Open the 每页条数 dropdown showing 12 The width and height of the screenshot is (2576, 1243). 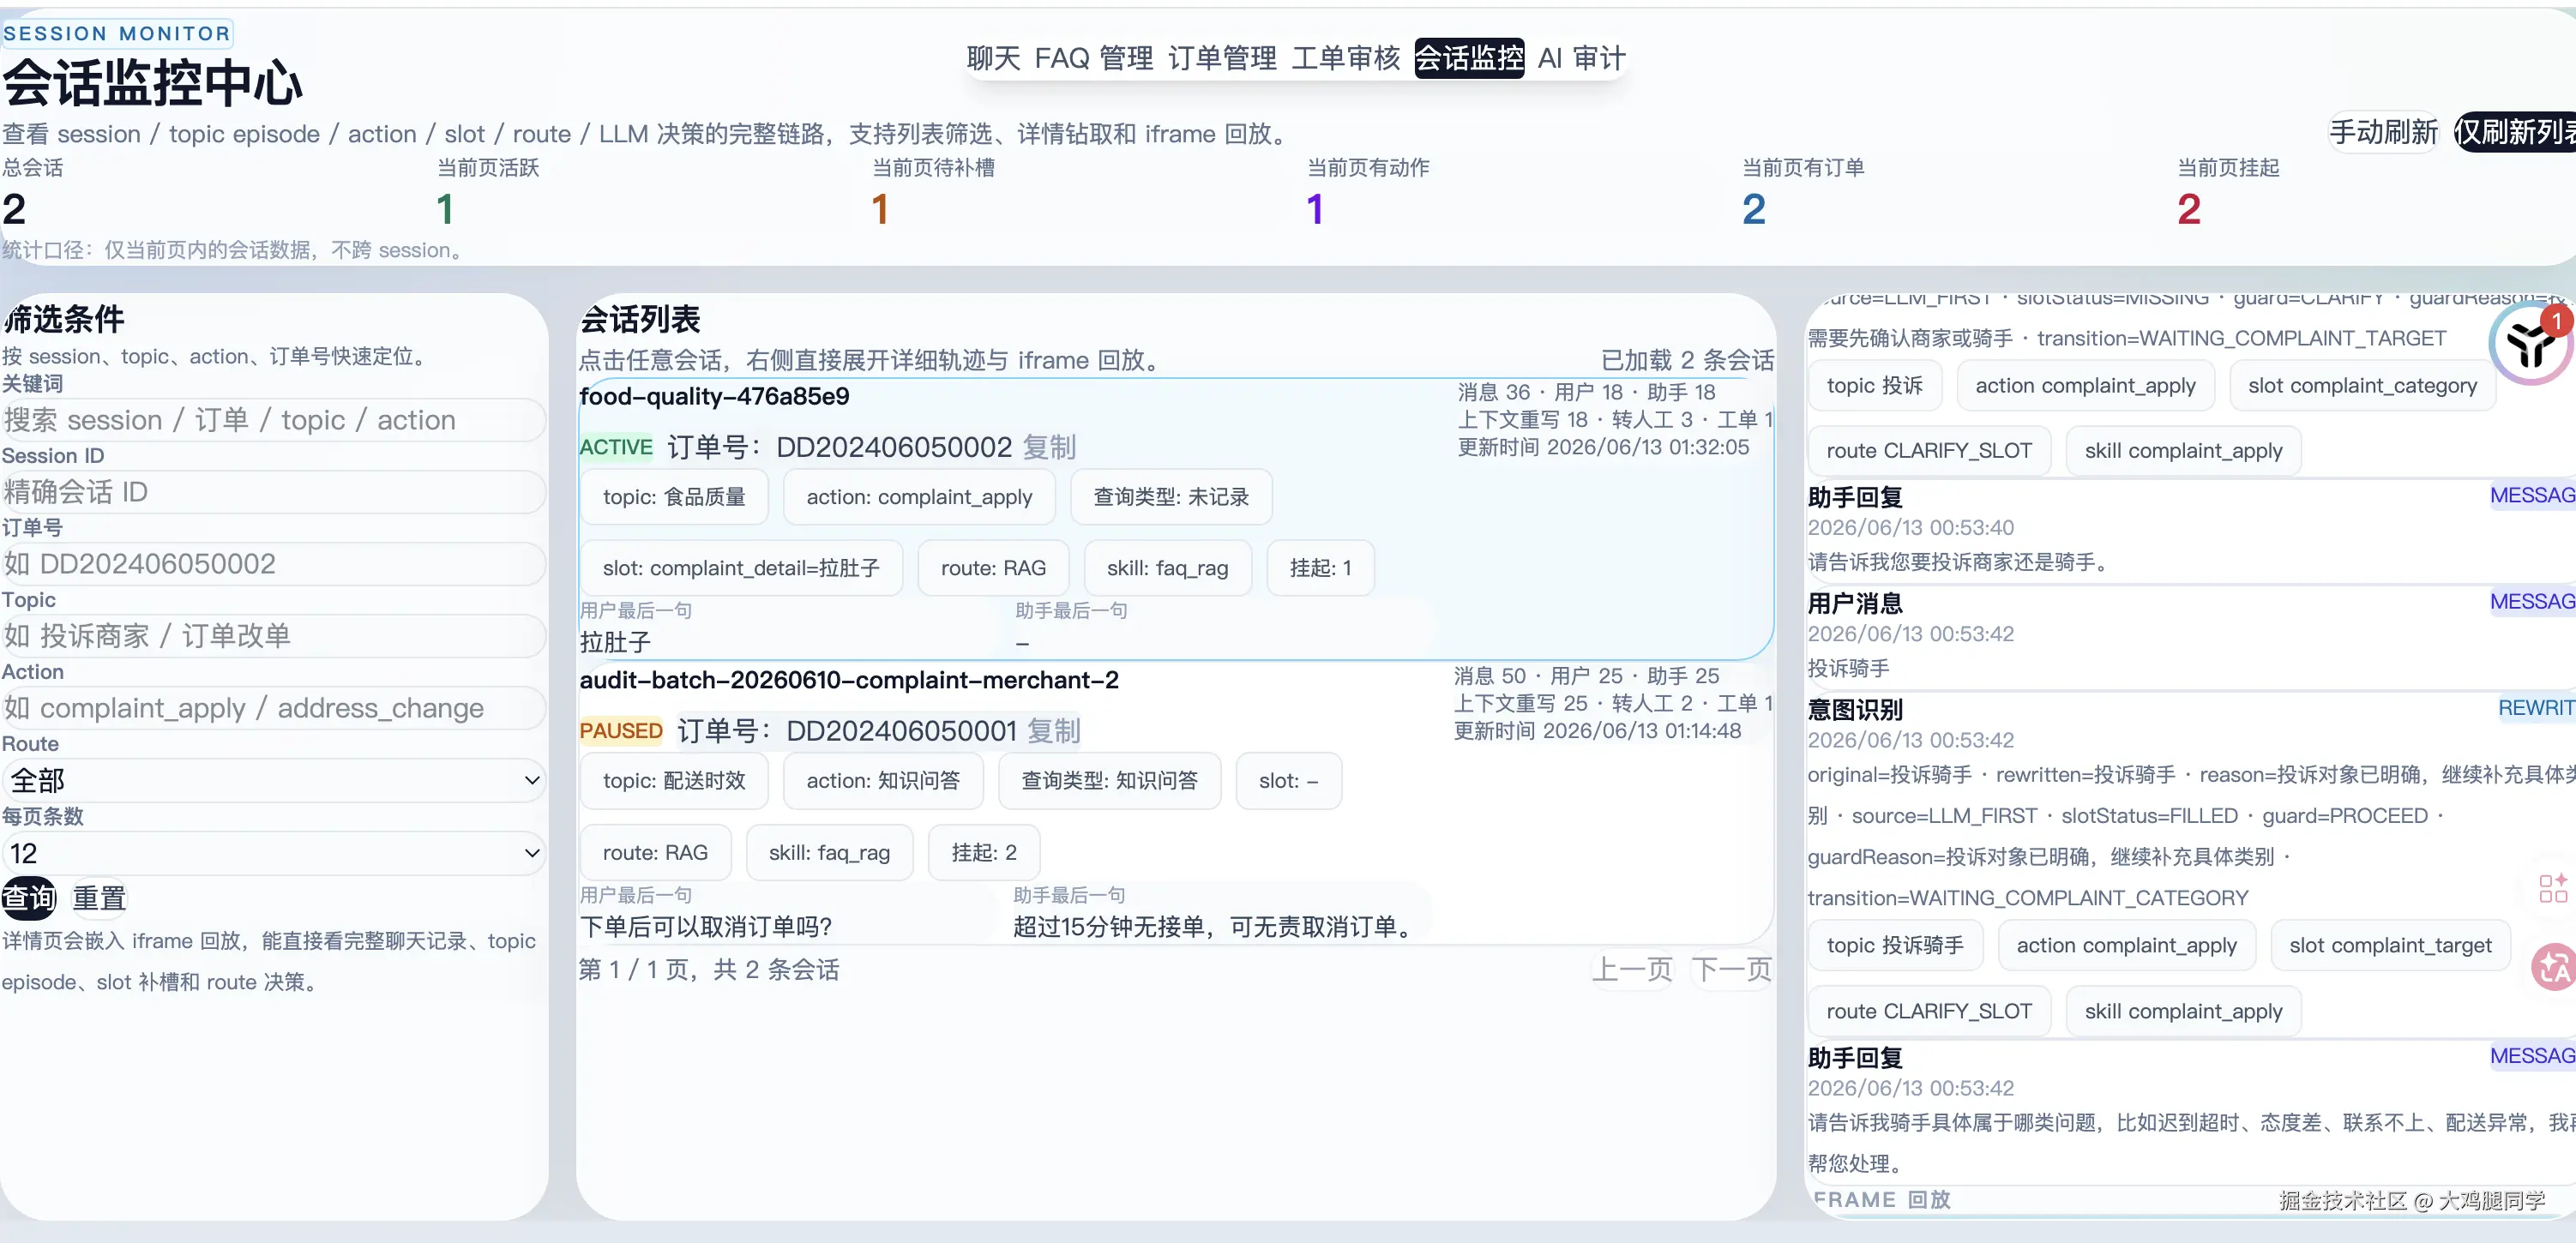(x=274, y=853)
